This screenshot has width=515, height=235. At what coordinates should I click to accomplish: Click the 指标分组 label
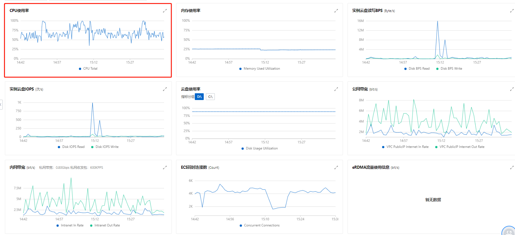187,97
